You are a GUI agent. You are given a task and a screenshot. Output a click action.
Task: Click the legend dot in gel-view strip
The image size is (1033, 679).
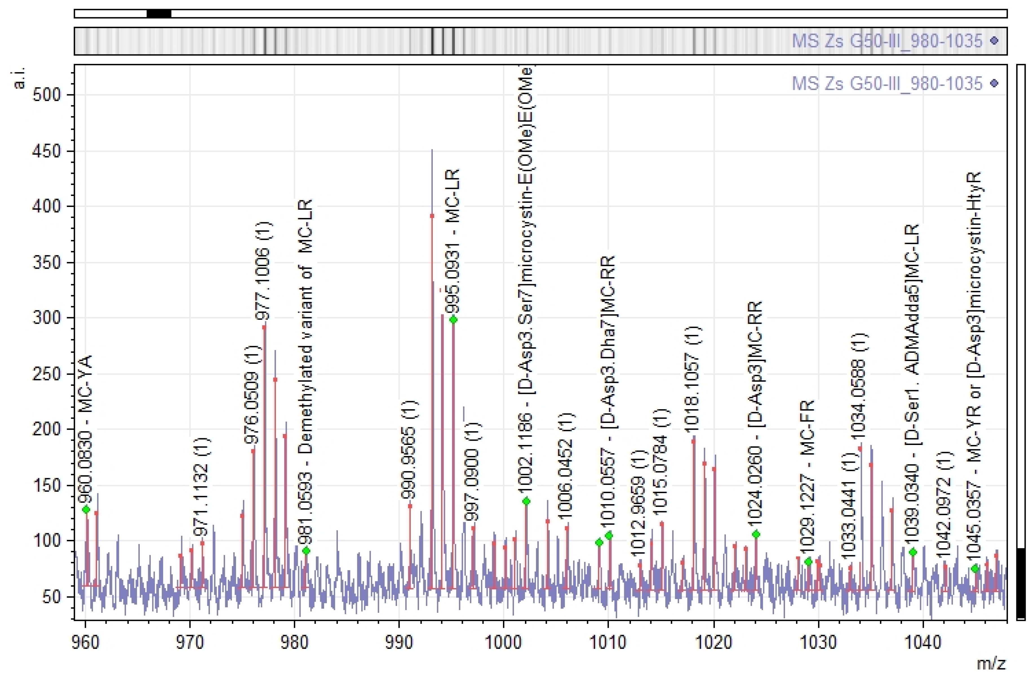[x=994, y=41]
